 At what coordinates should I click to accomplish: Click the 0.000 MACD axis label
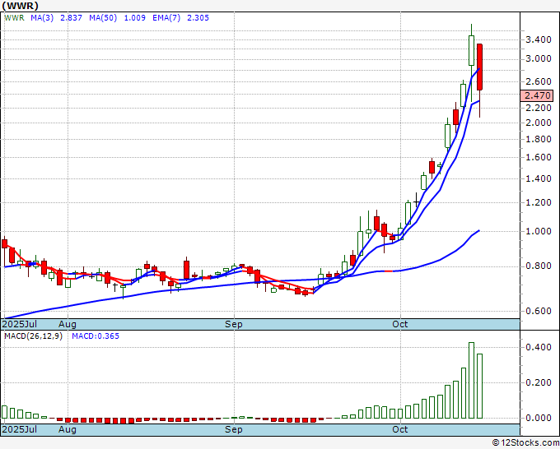coord(539,418)
